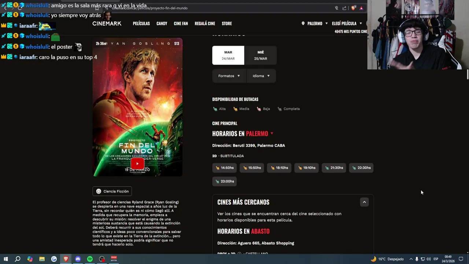Open the Idioma dropdown filter
This screenshot has height=264, width=469.
261,76
